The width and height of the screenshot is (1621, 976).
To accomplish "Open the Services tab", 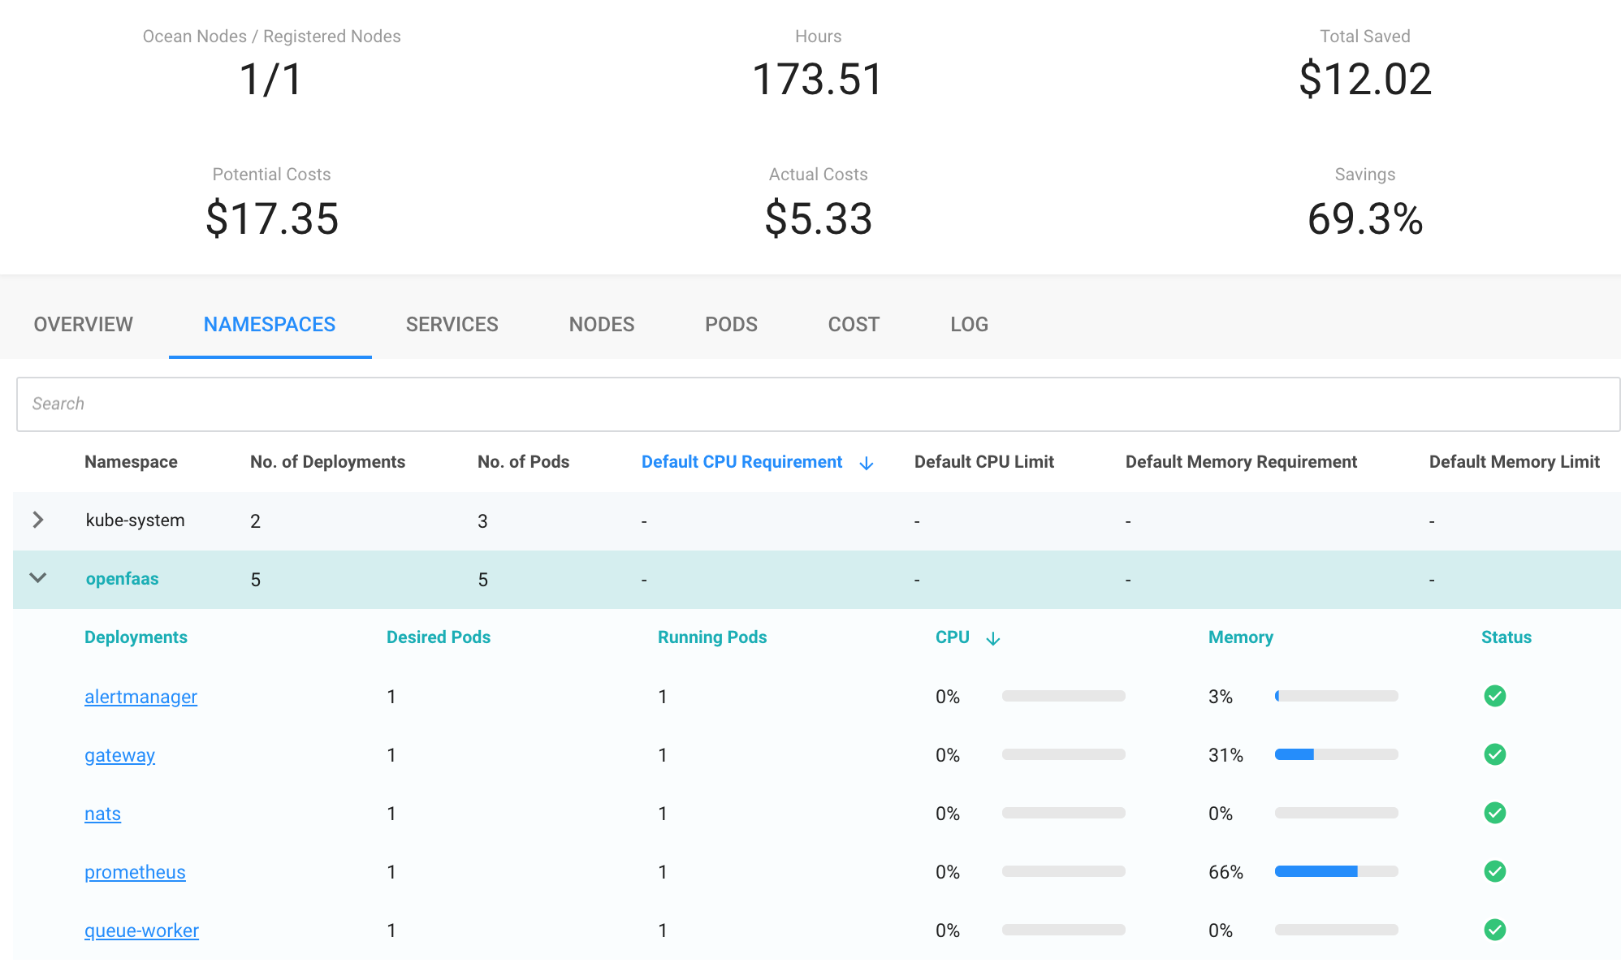I will click(x=452, y=325).
